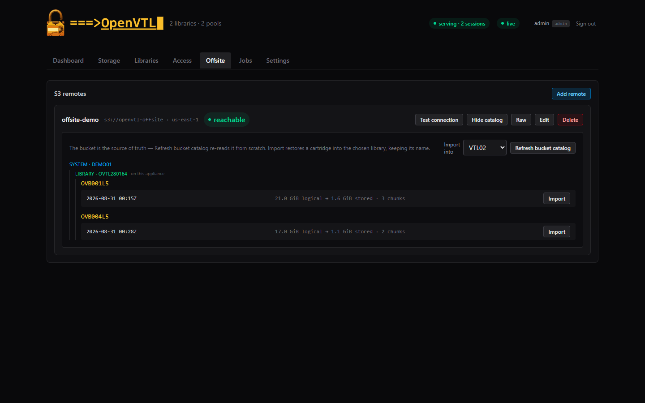Click the S3 remotes heading

pos(70,94)
